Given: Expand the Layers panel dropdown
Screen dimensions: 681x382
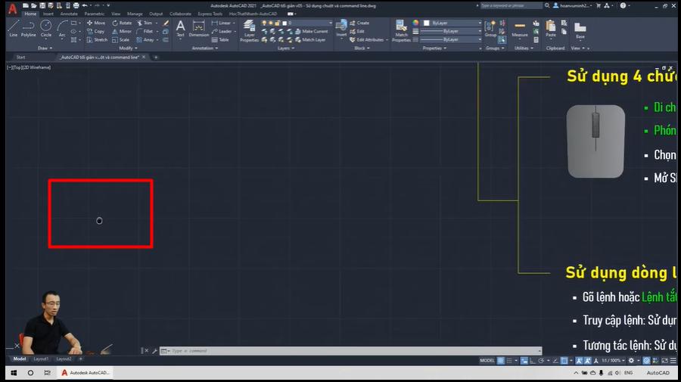Looking at the screenshot, I should 286,48.
